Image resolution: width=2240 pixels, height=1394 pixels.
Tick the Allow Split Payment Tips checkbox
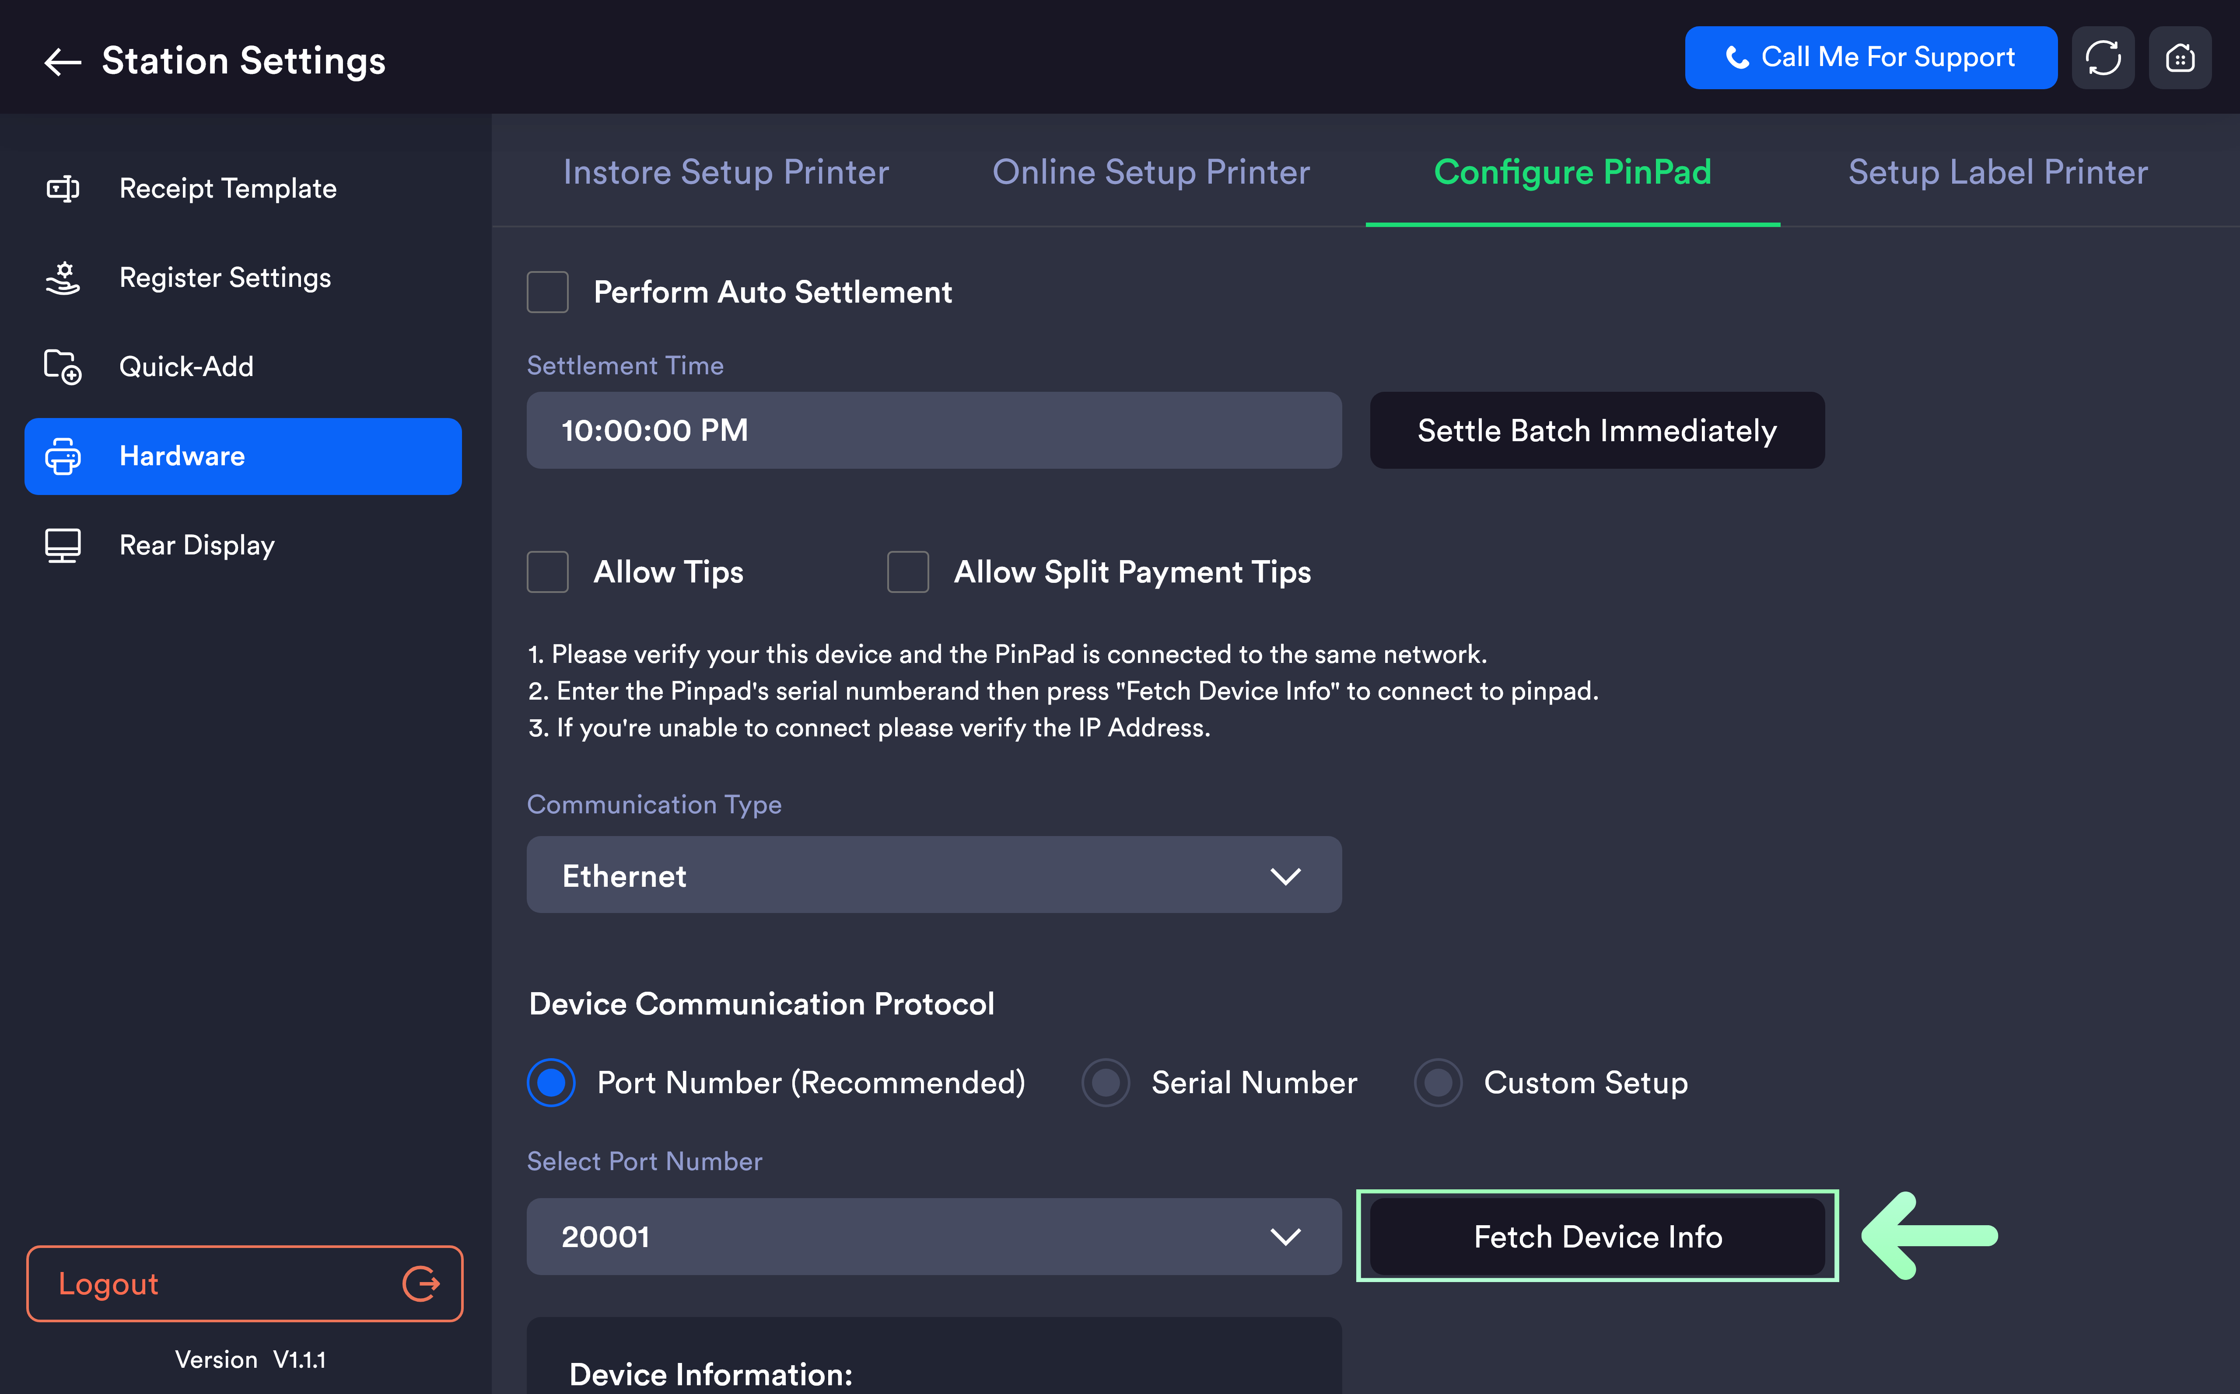coord(907,572)
